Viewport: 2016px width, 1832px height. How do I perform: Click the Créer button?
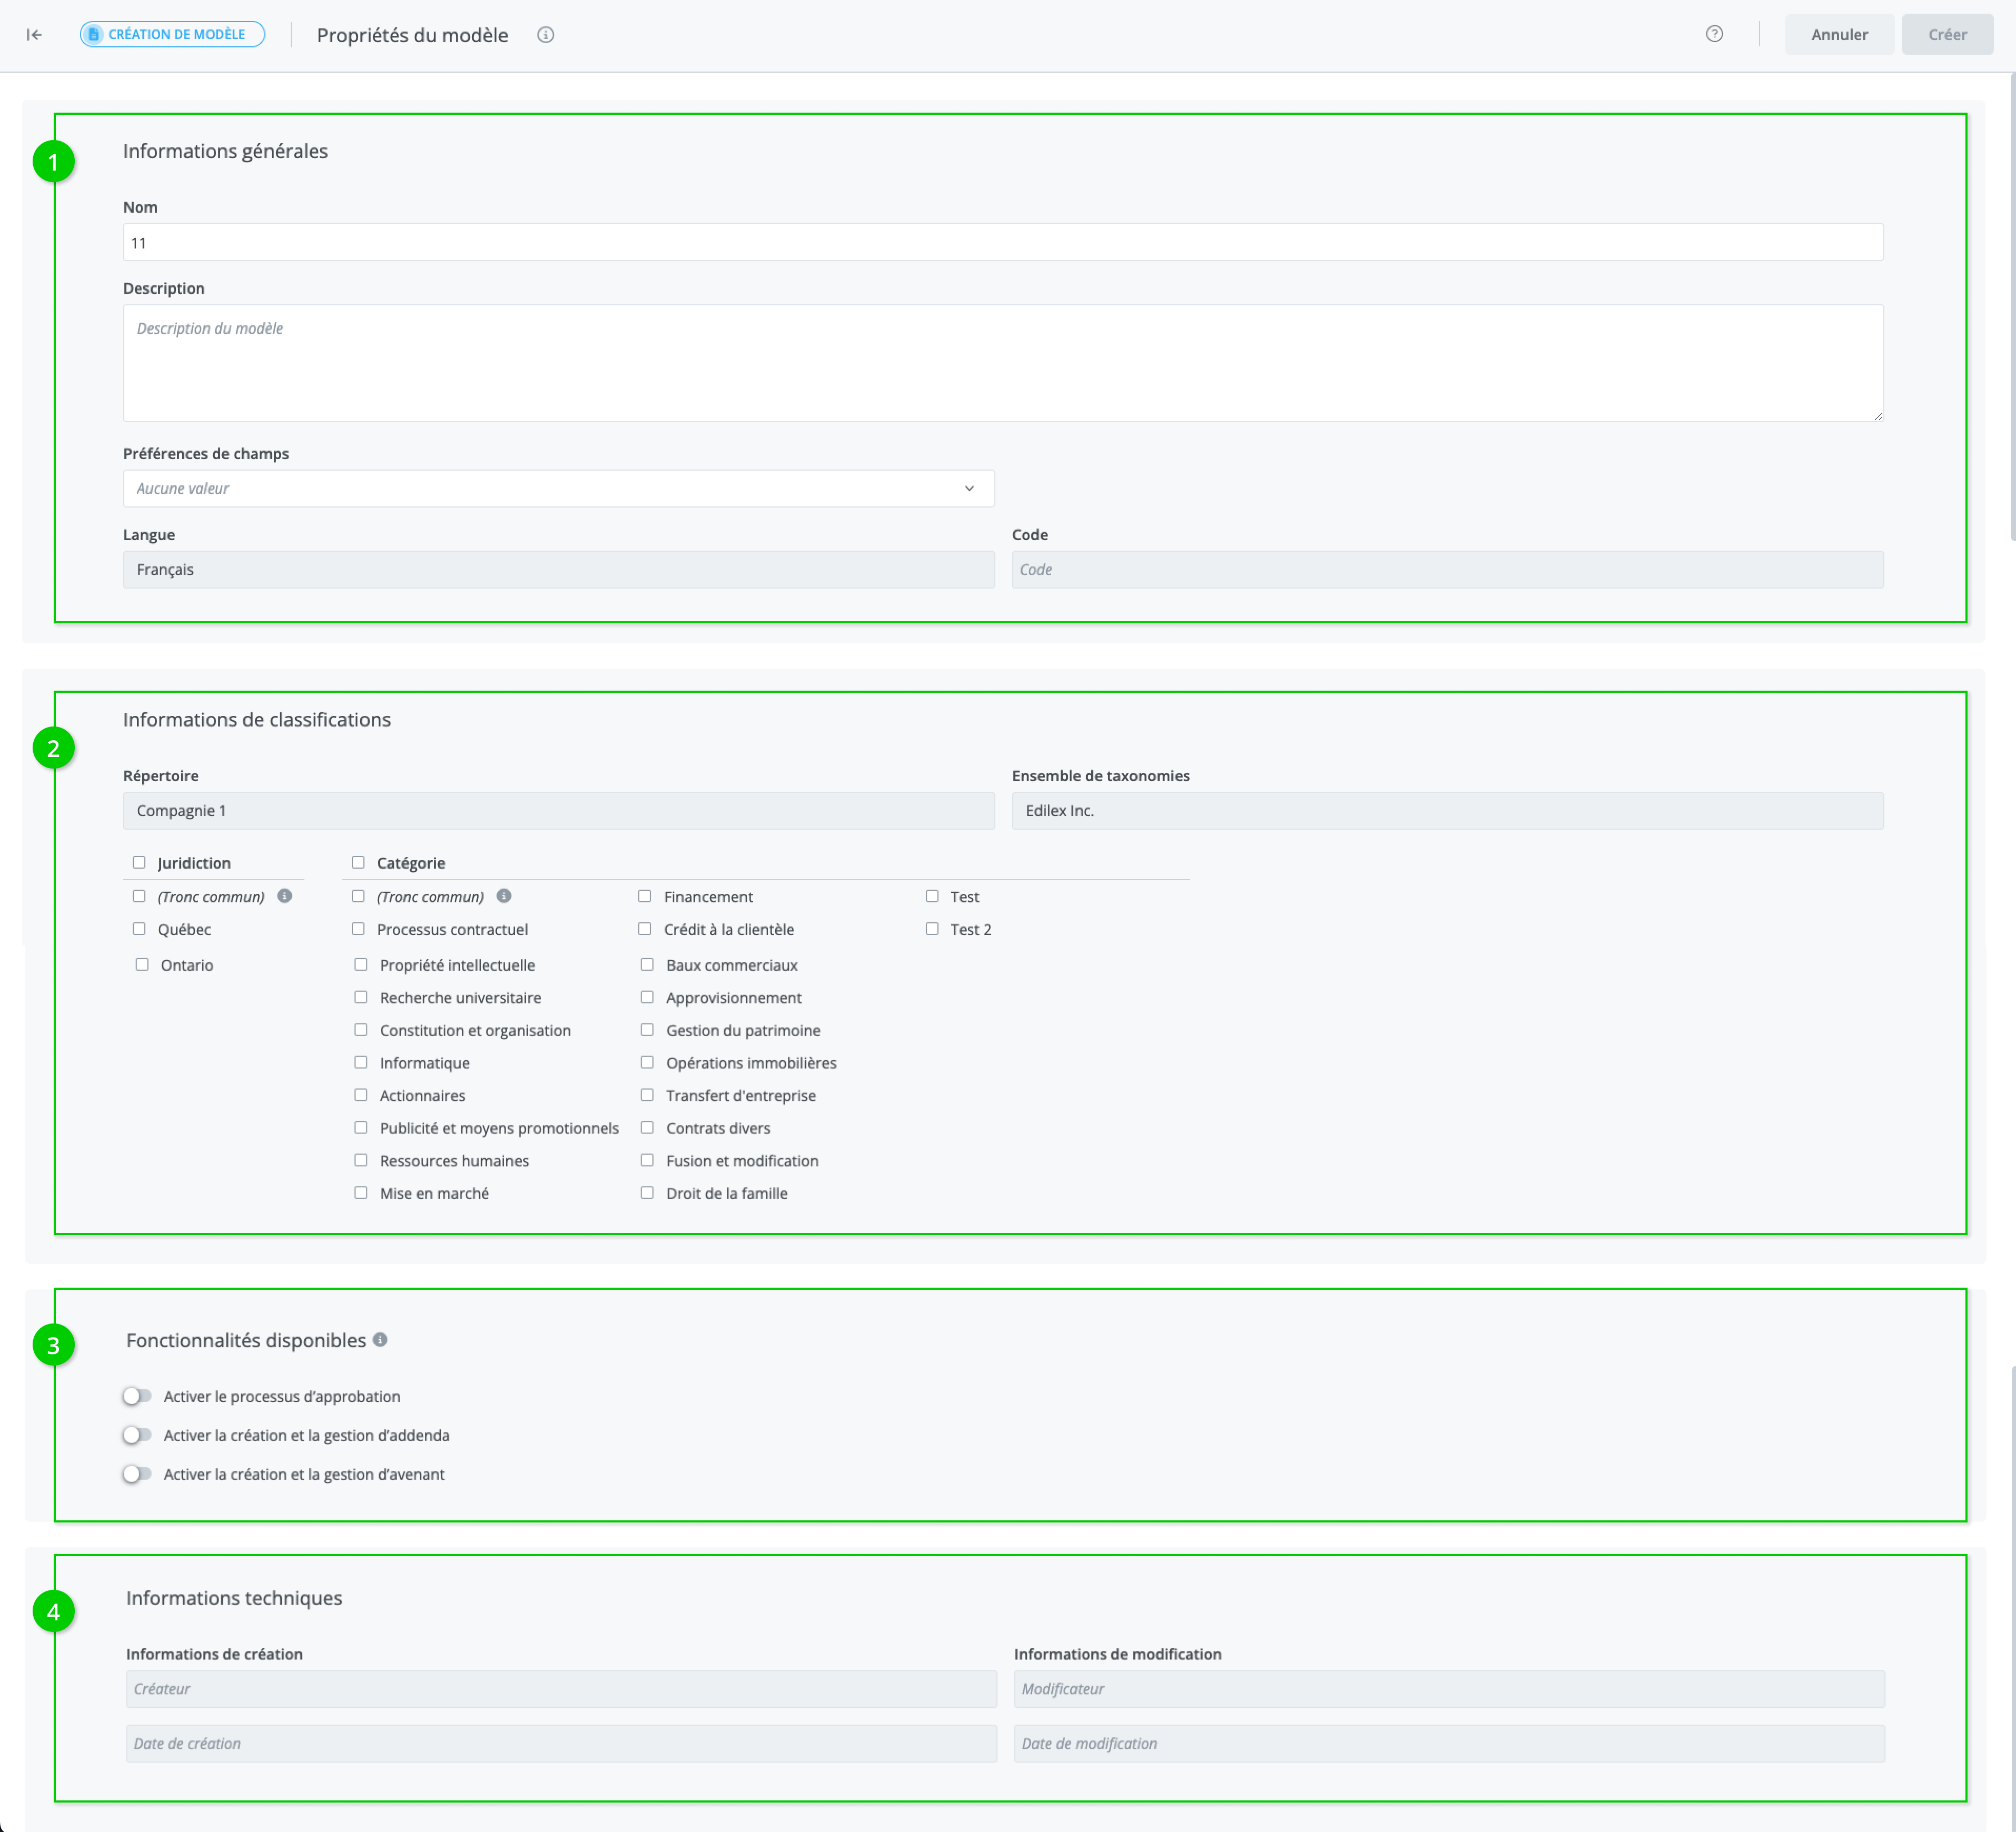point(1946,35)
